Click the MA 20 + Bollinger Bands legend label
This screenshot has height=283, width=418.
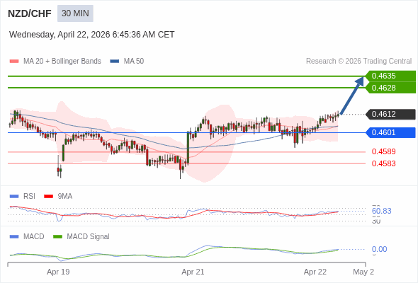point(62,62)
